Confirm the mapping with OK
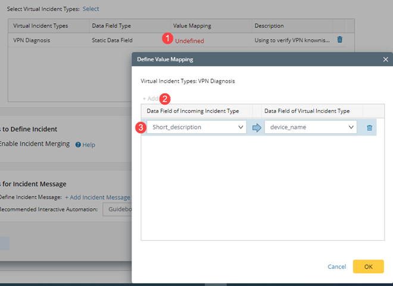 tap(368, 267)
